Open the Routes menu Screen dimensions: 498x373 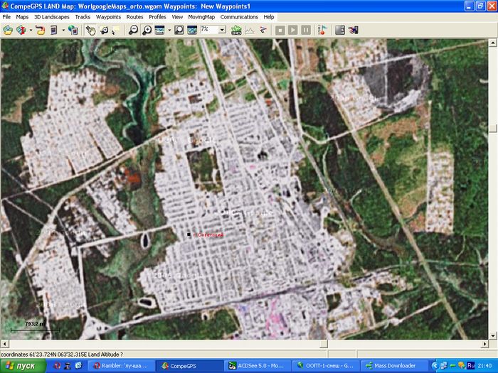(x=134, y=17)
